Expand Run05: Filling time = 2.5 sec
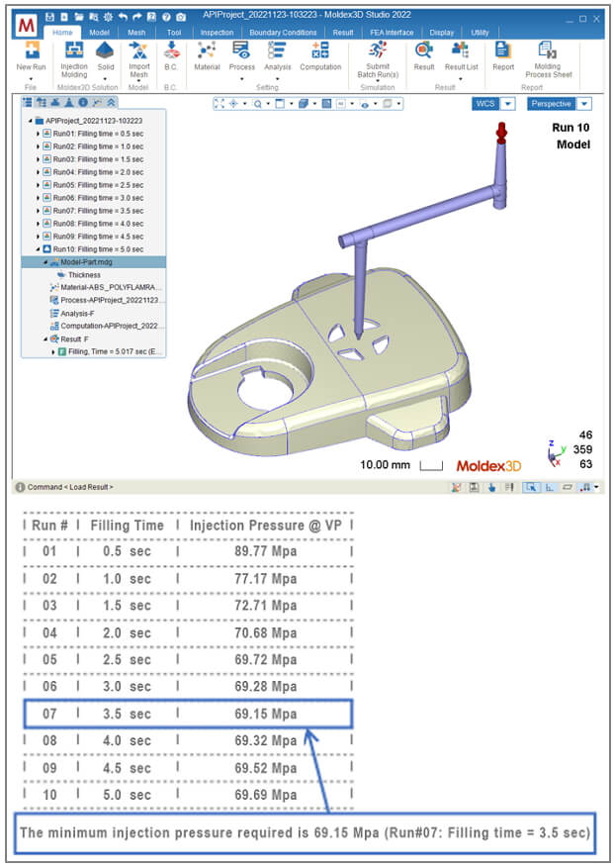Screen dimensions: 614x868 [39, 185]
